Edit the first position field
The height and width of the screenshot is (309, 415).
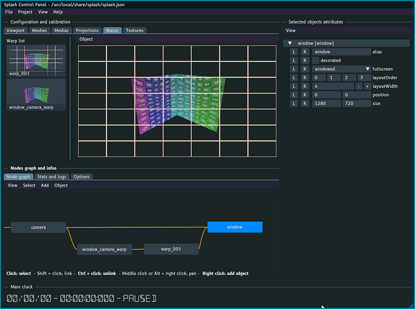[x=327, y=95]
